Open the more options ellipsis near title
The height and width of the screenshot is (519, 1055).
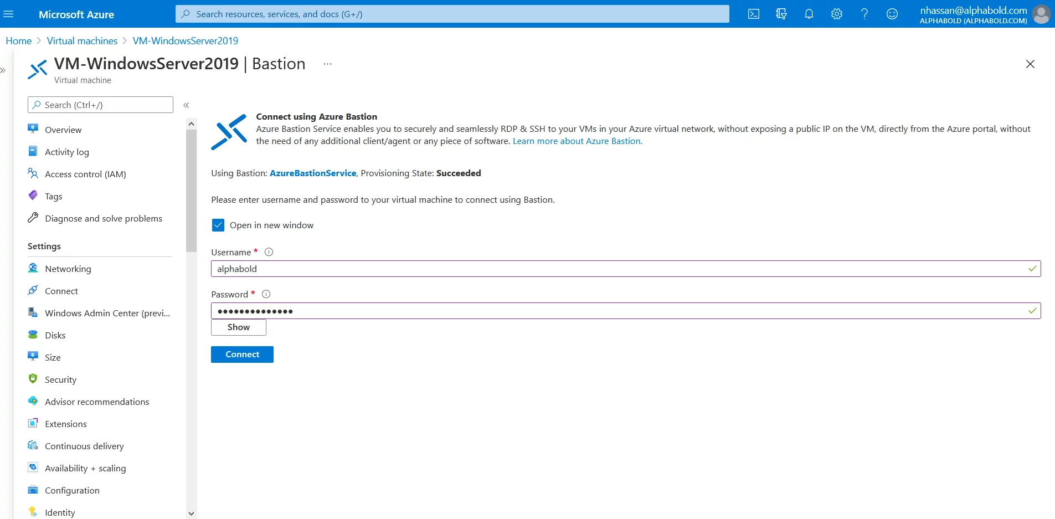[x=328, y=64]
